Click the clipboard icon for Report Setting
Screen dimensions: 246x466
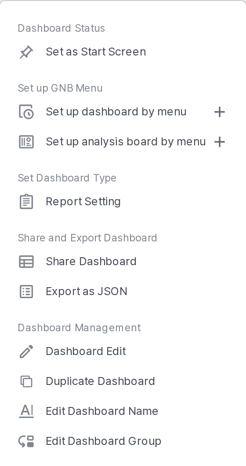[26, 201]
